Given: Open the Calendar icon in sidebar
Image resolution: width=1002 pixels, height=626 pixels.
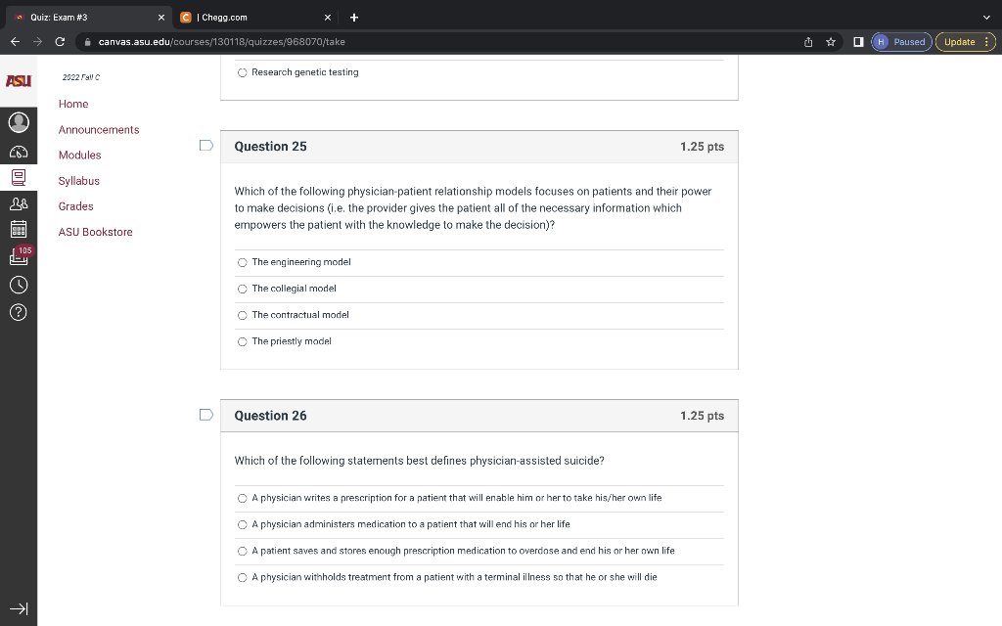Looking at the screenshot, I should 19,229.
